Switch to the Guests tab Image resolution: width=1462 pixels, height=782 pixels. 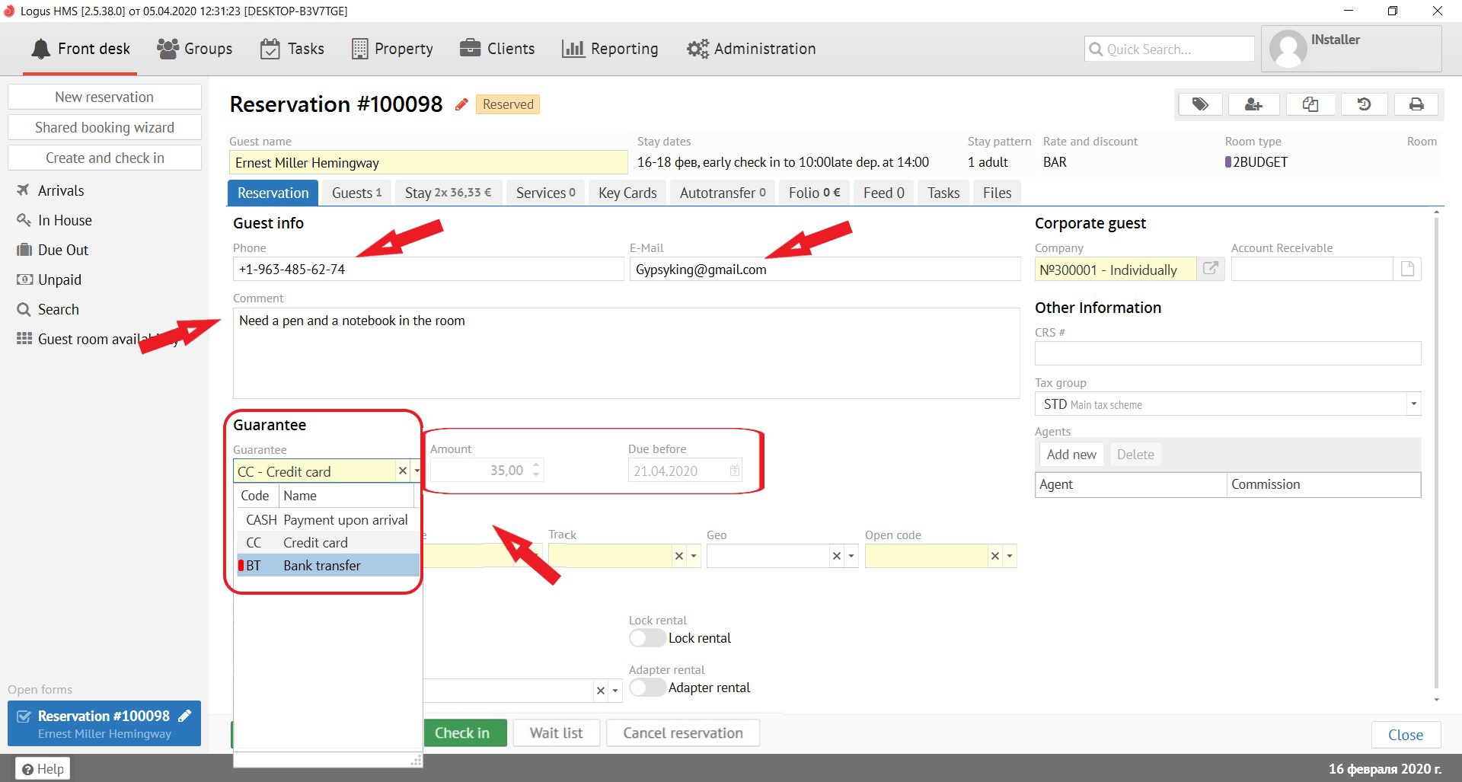tap(356, 193)
